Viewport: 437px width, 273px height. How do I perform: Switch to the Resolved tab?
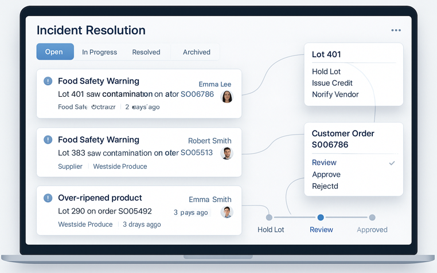coord(146,52)
